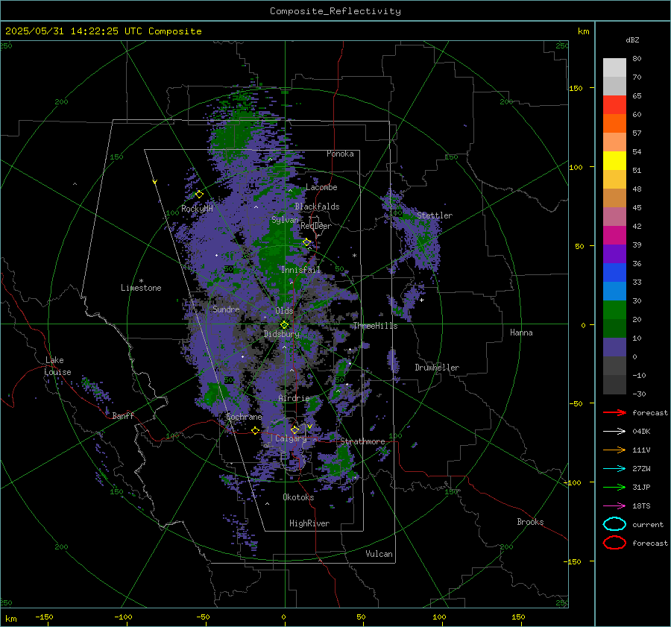
Task: Click the Composite_Reflectivity title
Action: pos(335,11)
